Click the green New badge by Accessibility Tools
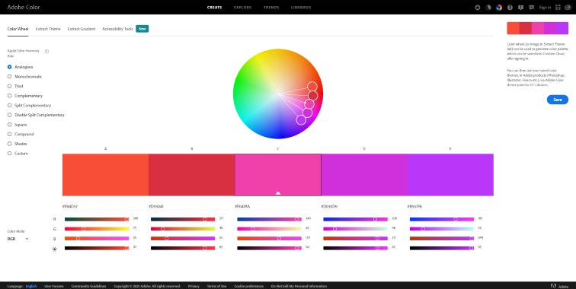This screenshot has height=289, width=576. pyautogui.click(x=142, y=29)
